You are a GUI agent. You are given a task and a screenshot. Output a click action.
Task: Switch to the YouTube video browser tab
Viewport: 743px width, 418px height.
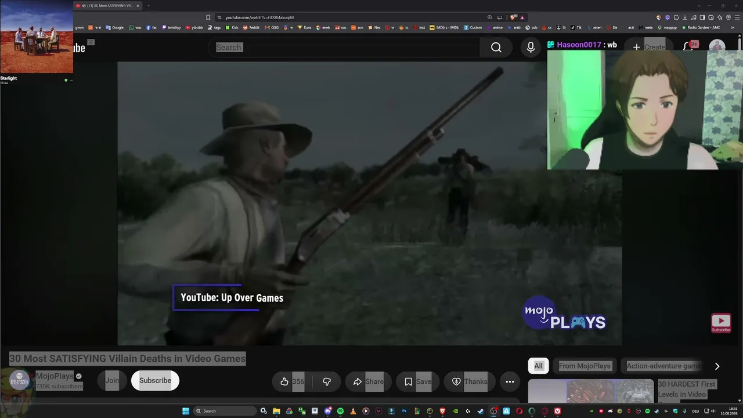click(107, 6)
